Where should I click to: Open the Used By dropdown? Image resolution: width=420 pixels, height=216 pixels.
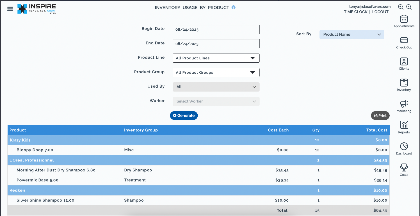click(216, 87)
